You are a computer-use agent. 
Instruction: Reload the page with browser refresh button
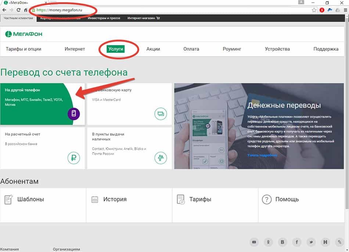[x=18, y=10]
